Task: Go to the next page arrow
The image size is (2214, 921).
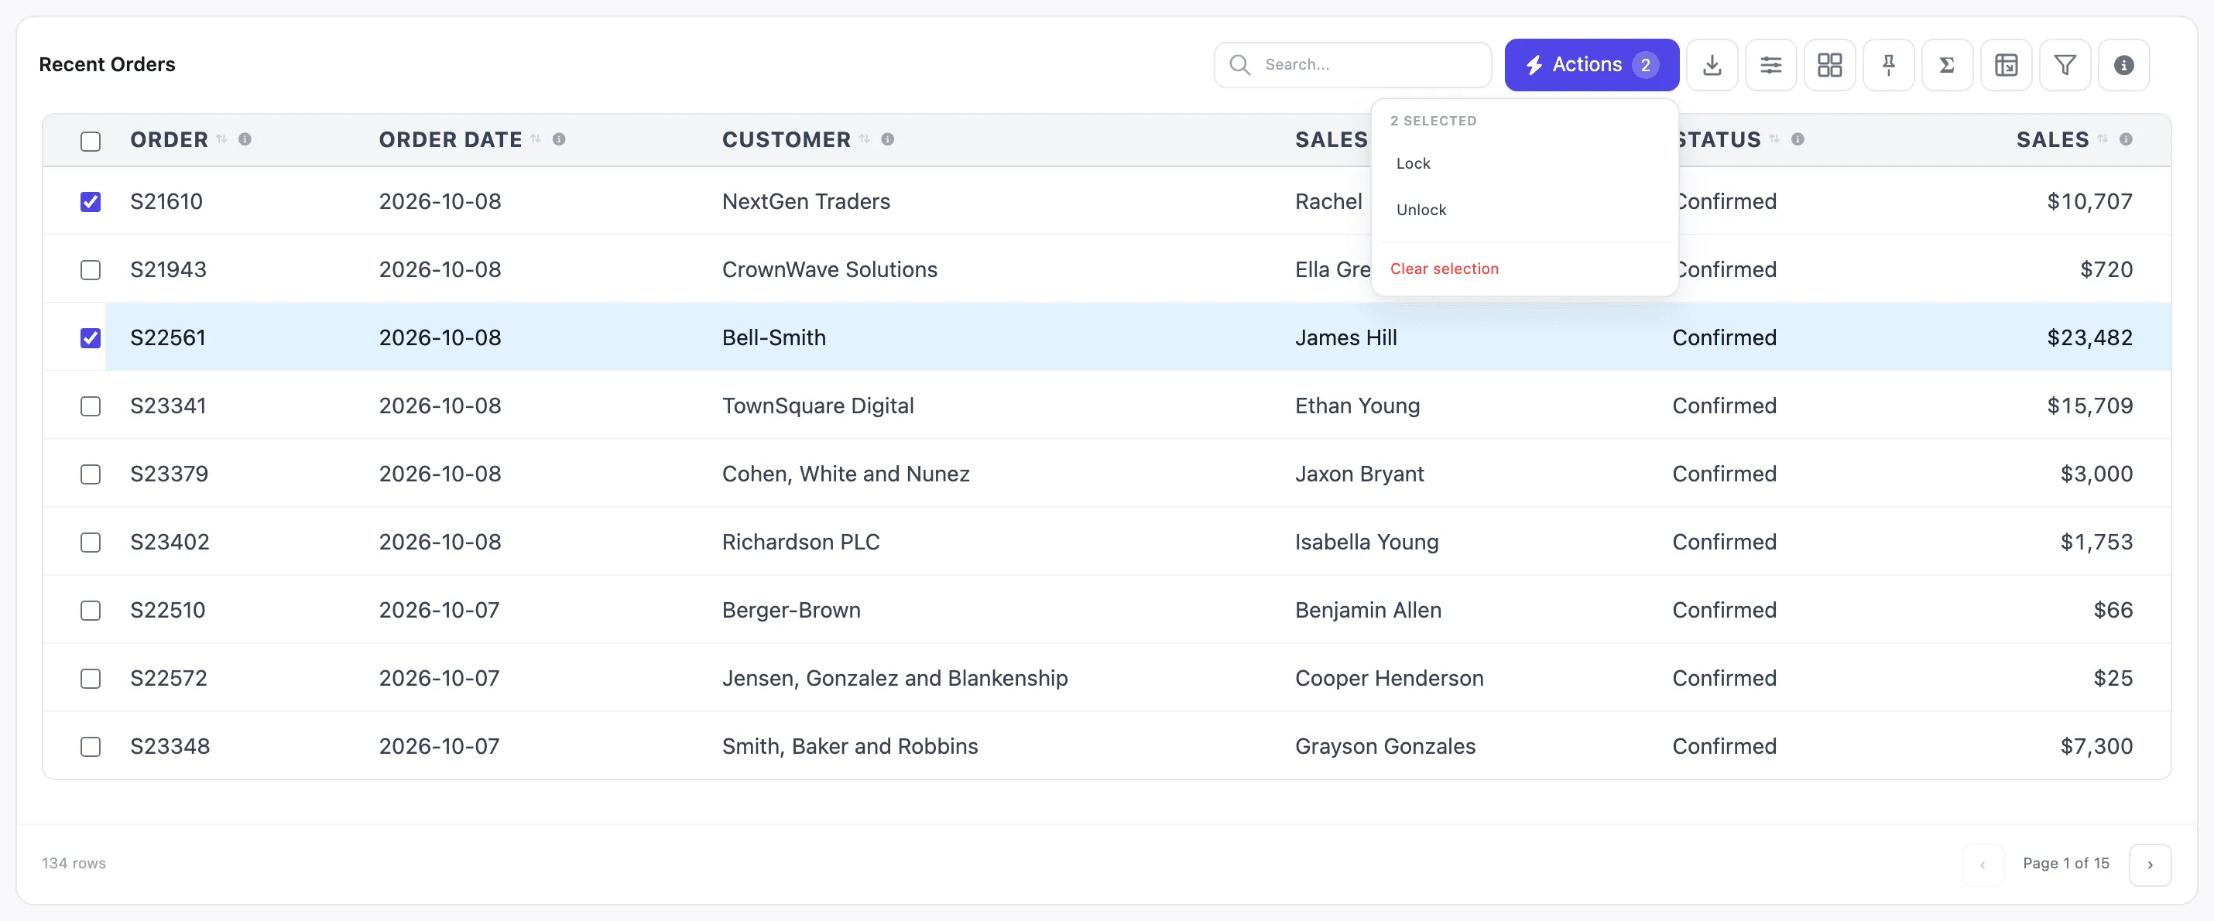Action: point(2151,865)
